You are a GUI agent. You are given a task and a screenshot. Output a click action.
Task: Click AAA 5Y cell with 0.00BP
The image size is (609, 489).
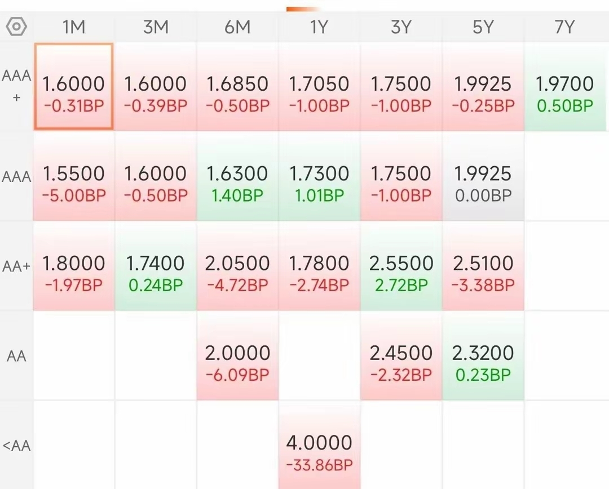click(483, 176)
